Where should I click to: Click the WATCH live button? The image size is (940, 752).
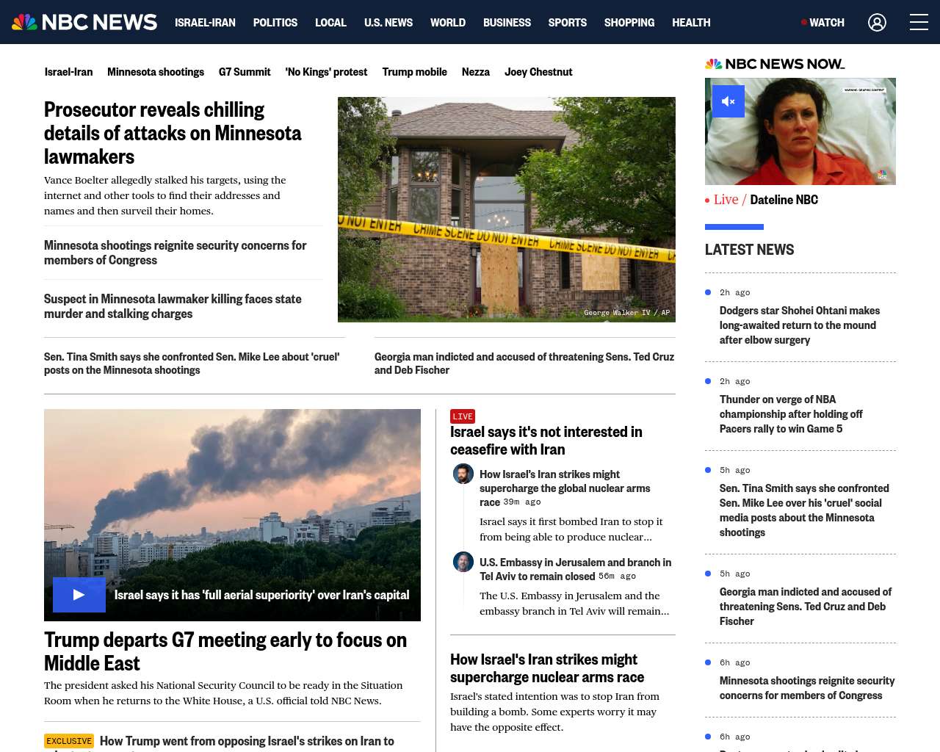pos(823,23)
